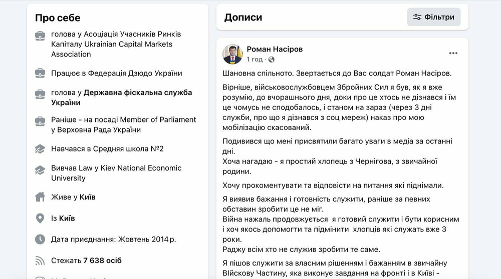This screenshot has height=279, width=501.
Task: Click the followers feed icon beside Стежать
Action: coord(40,260)
